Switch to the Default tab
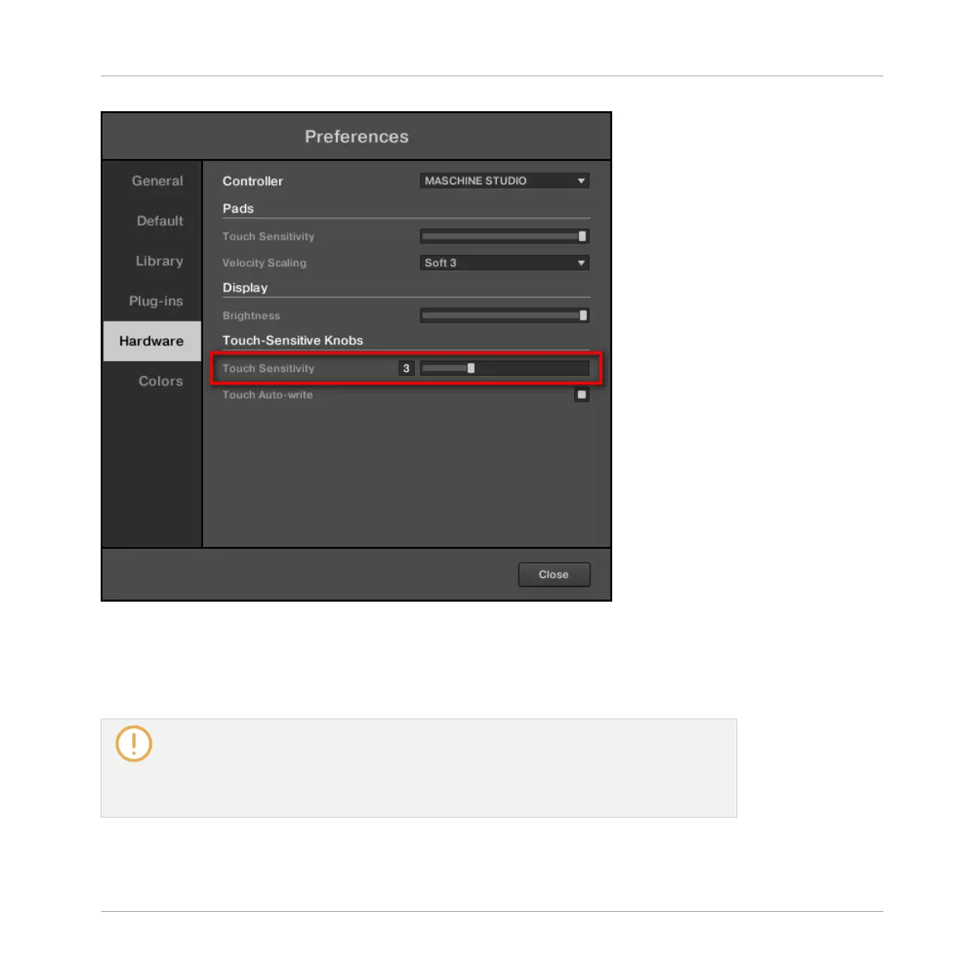967x967 pixels. coord(160,221)
